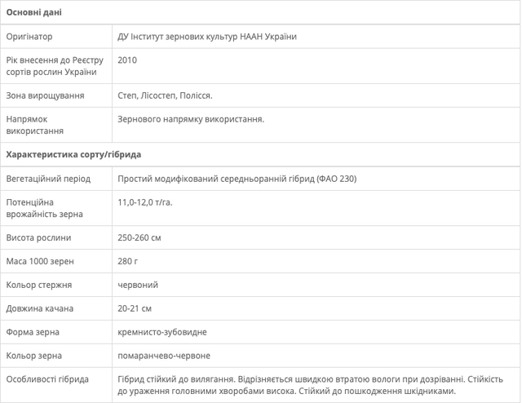The width and height of the screenshot is (522, 403).
Task: Select the 'ДУ Інститут зернових культур НААН України' text
Action: [x=207, y=37]
